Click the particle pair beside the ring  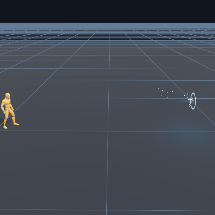pyautogui.click(x=186, y=95)
